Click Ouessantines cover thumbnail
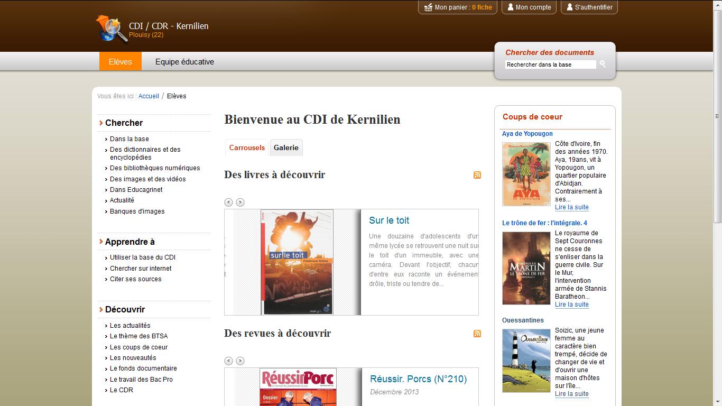Screen dimensions: 722x406 click(526, 361)
